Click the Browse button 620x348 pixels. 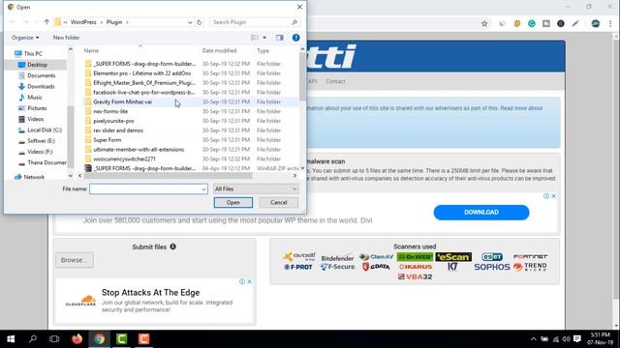click(x=75, y=260)
